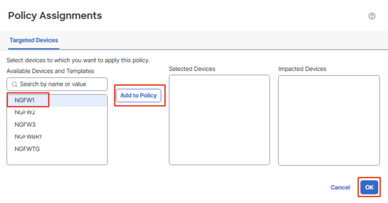Click the 'Available Devices and Templates' label

tap(50, 71)
